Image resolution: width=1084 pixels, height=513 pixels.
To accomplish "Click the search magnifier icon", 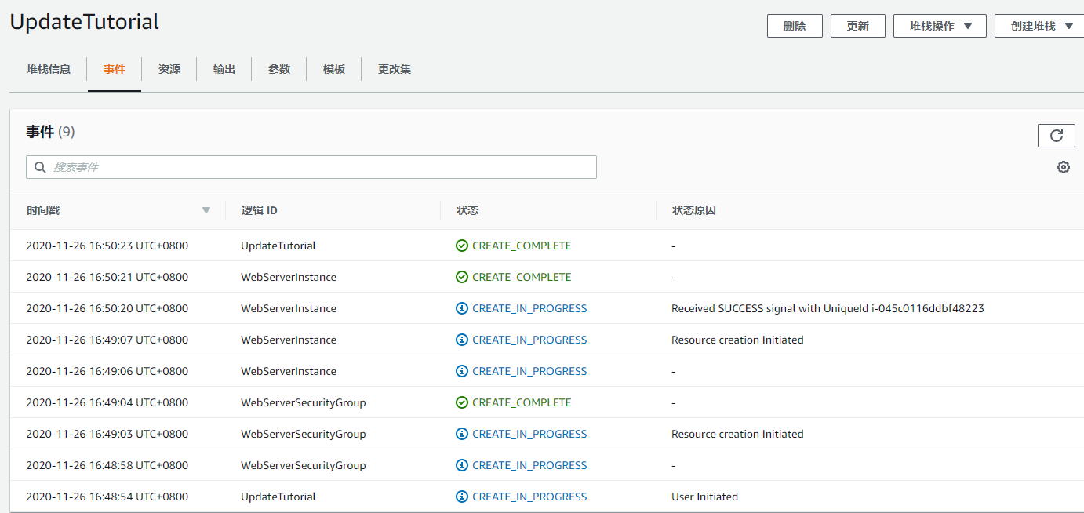I will (41, 167).
